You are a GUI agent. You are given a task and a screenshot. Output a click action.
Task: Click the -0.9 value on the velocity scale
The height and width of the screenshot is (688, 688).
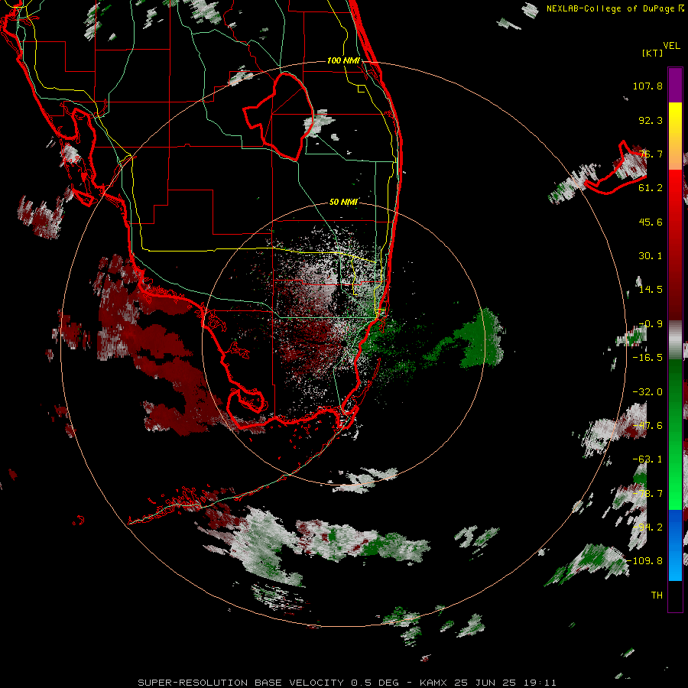(651, 324)
